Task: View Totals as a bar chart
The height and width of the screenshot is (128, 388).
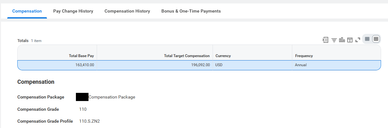Action: [x=342, y=40]
